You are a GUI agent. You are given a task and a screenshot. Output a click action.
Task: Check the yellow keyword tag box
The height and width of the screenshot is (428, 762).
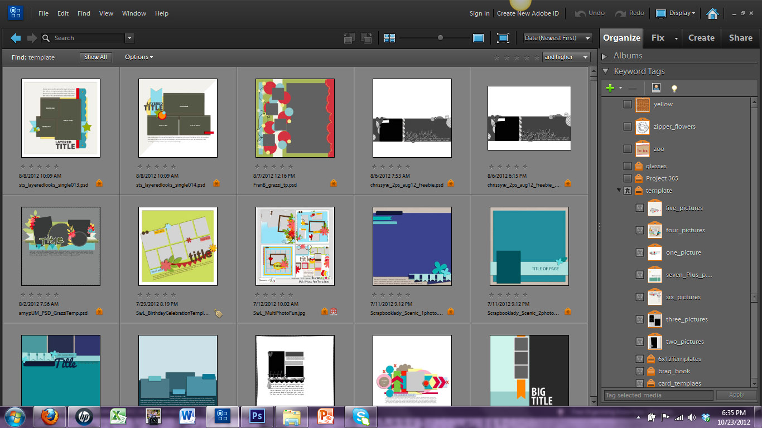[x=628, y=104]
